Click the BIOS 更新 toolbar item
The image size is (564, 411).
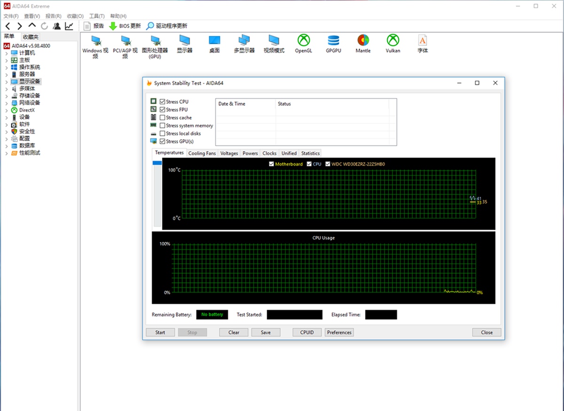click(x=125, y=26)
